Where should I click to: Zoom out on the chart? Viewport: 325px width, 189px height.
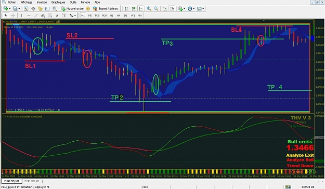[x=156, y=9]
